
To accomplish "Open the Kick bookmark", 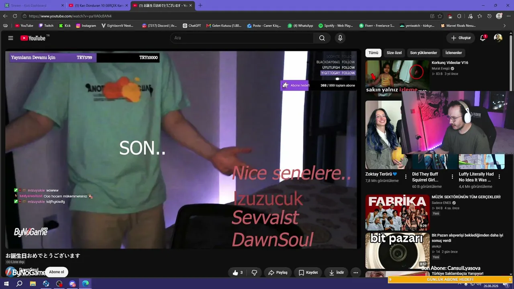I will 65,26.
